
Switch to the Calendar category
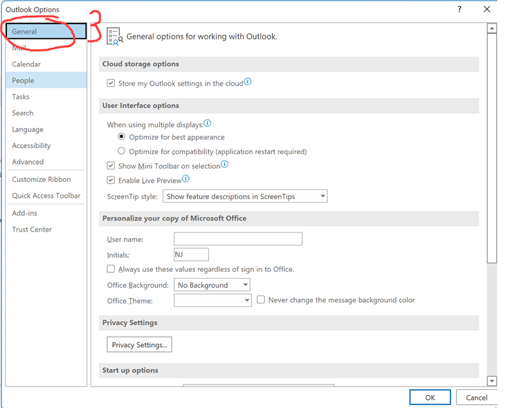point(46,64)
